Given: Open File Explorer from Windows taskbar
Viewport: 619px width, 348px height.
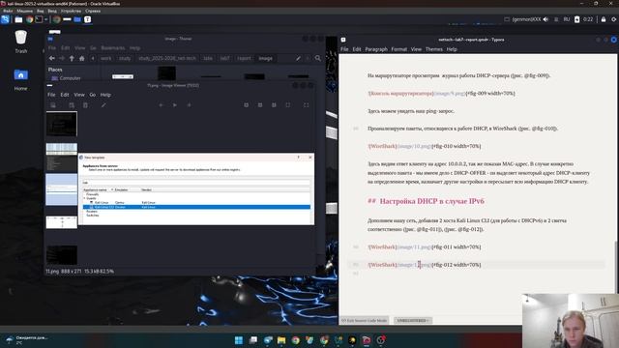Looking at the screenshot, I should click(281, 340).
